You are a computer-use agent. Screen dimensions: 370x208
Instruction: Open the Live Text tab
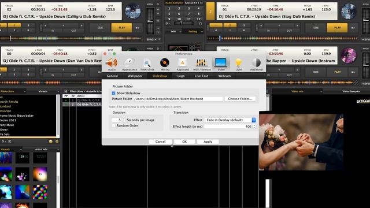(x=201, y=76)
